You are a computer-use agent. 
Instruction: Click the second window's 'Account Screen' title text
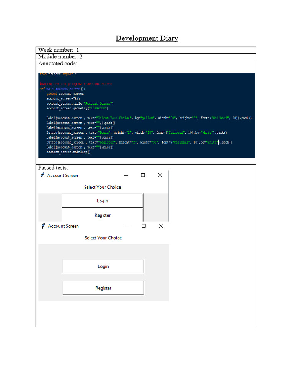(63, 226)
